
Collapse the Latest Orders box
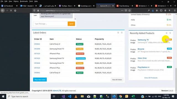tap(118, 32)
